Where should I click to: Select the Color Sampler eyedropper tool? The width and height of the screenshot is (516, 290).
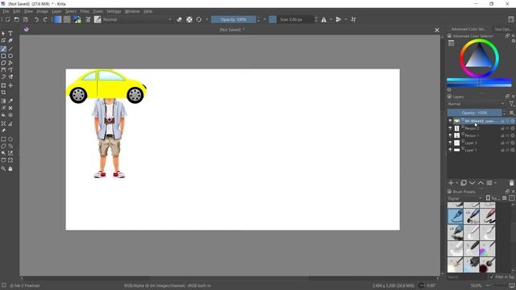pos(10,101)
